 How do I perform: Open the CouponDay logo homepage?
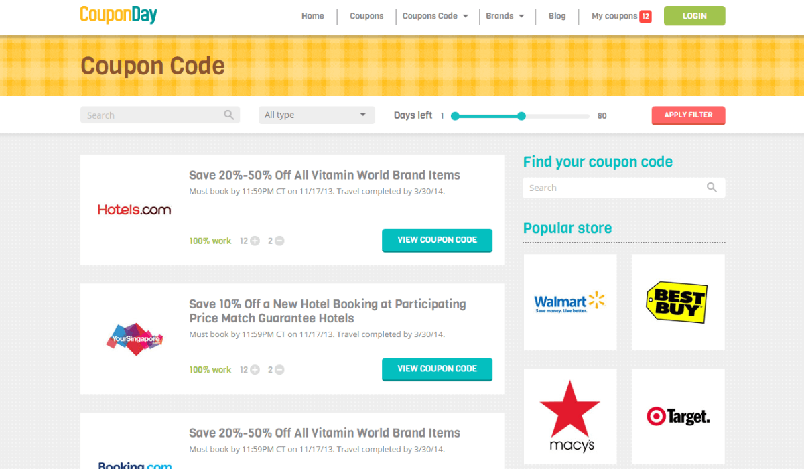tap(119, 15)
